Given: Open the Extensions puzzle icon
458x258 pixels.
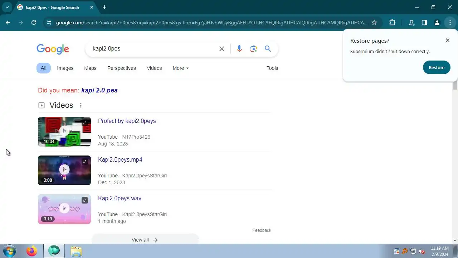Looking at the screenshot, I should (x=393, y=23).
